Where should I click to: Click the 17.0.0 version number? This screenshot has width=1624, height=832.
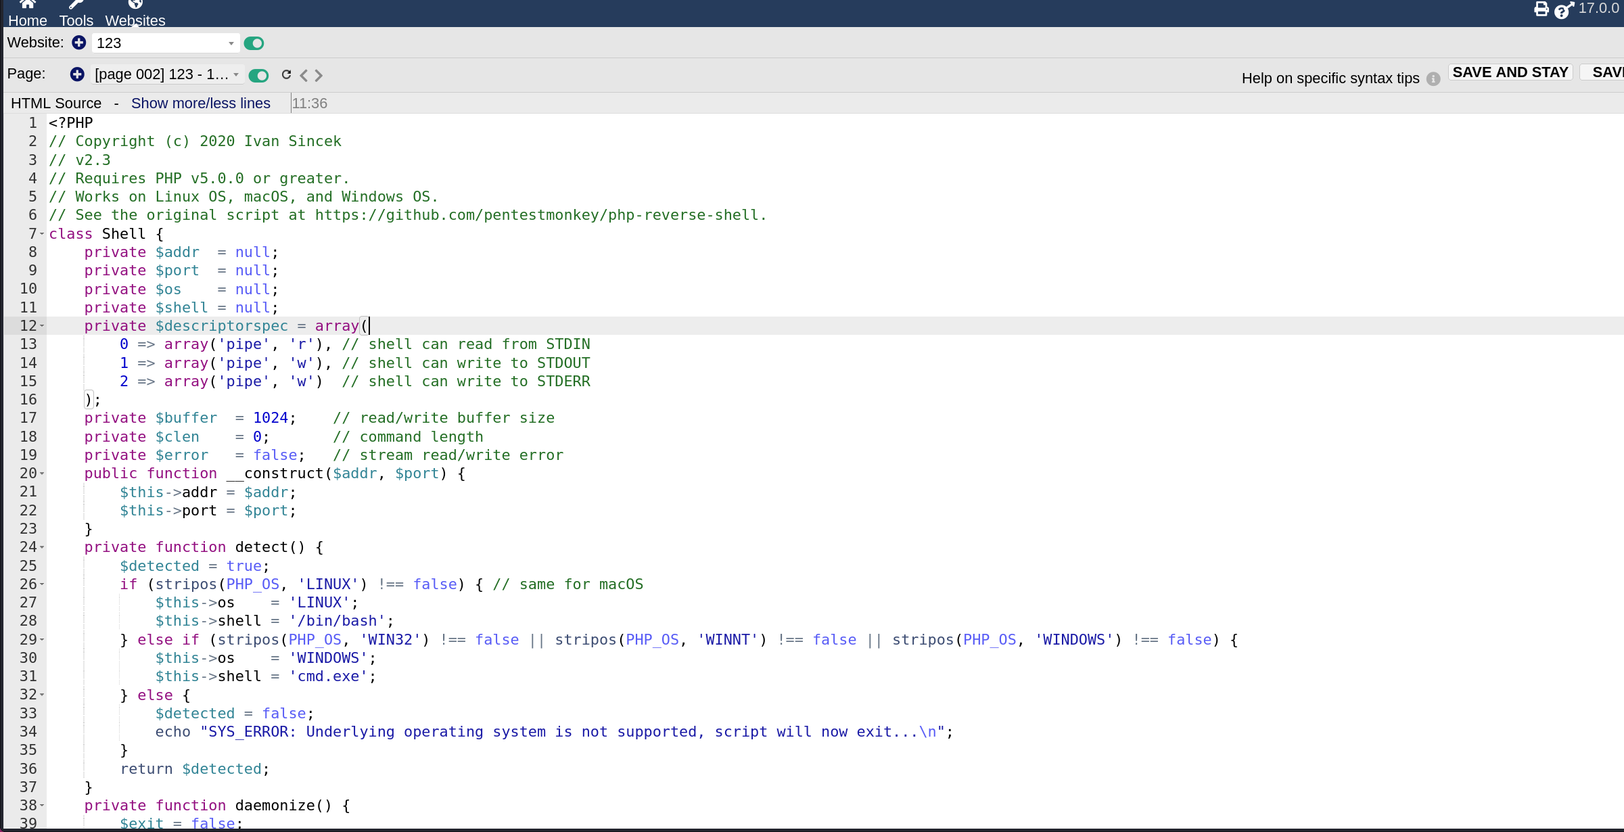[x=1598, y=9]
